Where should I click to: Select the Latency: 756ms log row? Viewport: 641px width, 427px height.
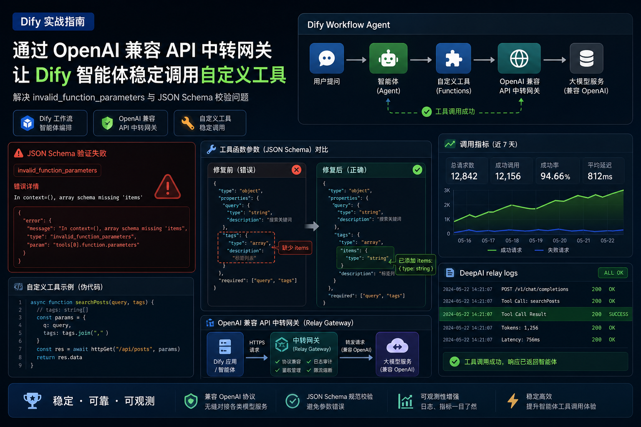[x=535, y=339]
